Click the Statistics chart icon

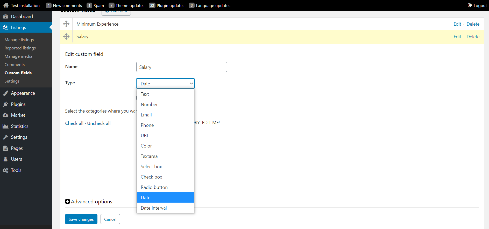tap(5, 126)
